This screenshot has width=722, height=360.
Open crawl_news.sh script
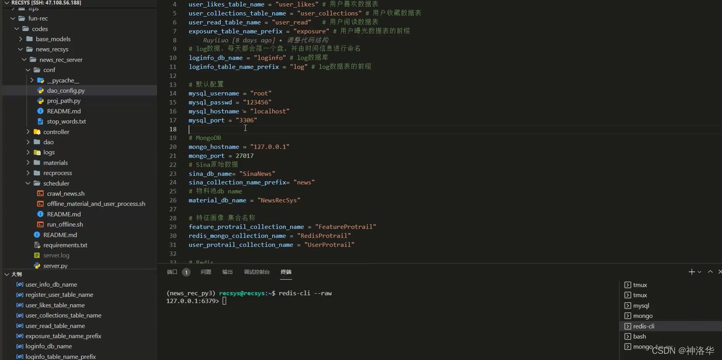[x=66, y=193]
